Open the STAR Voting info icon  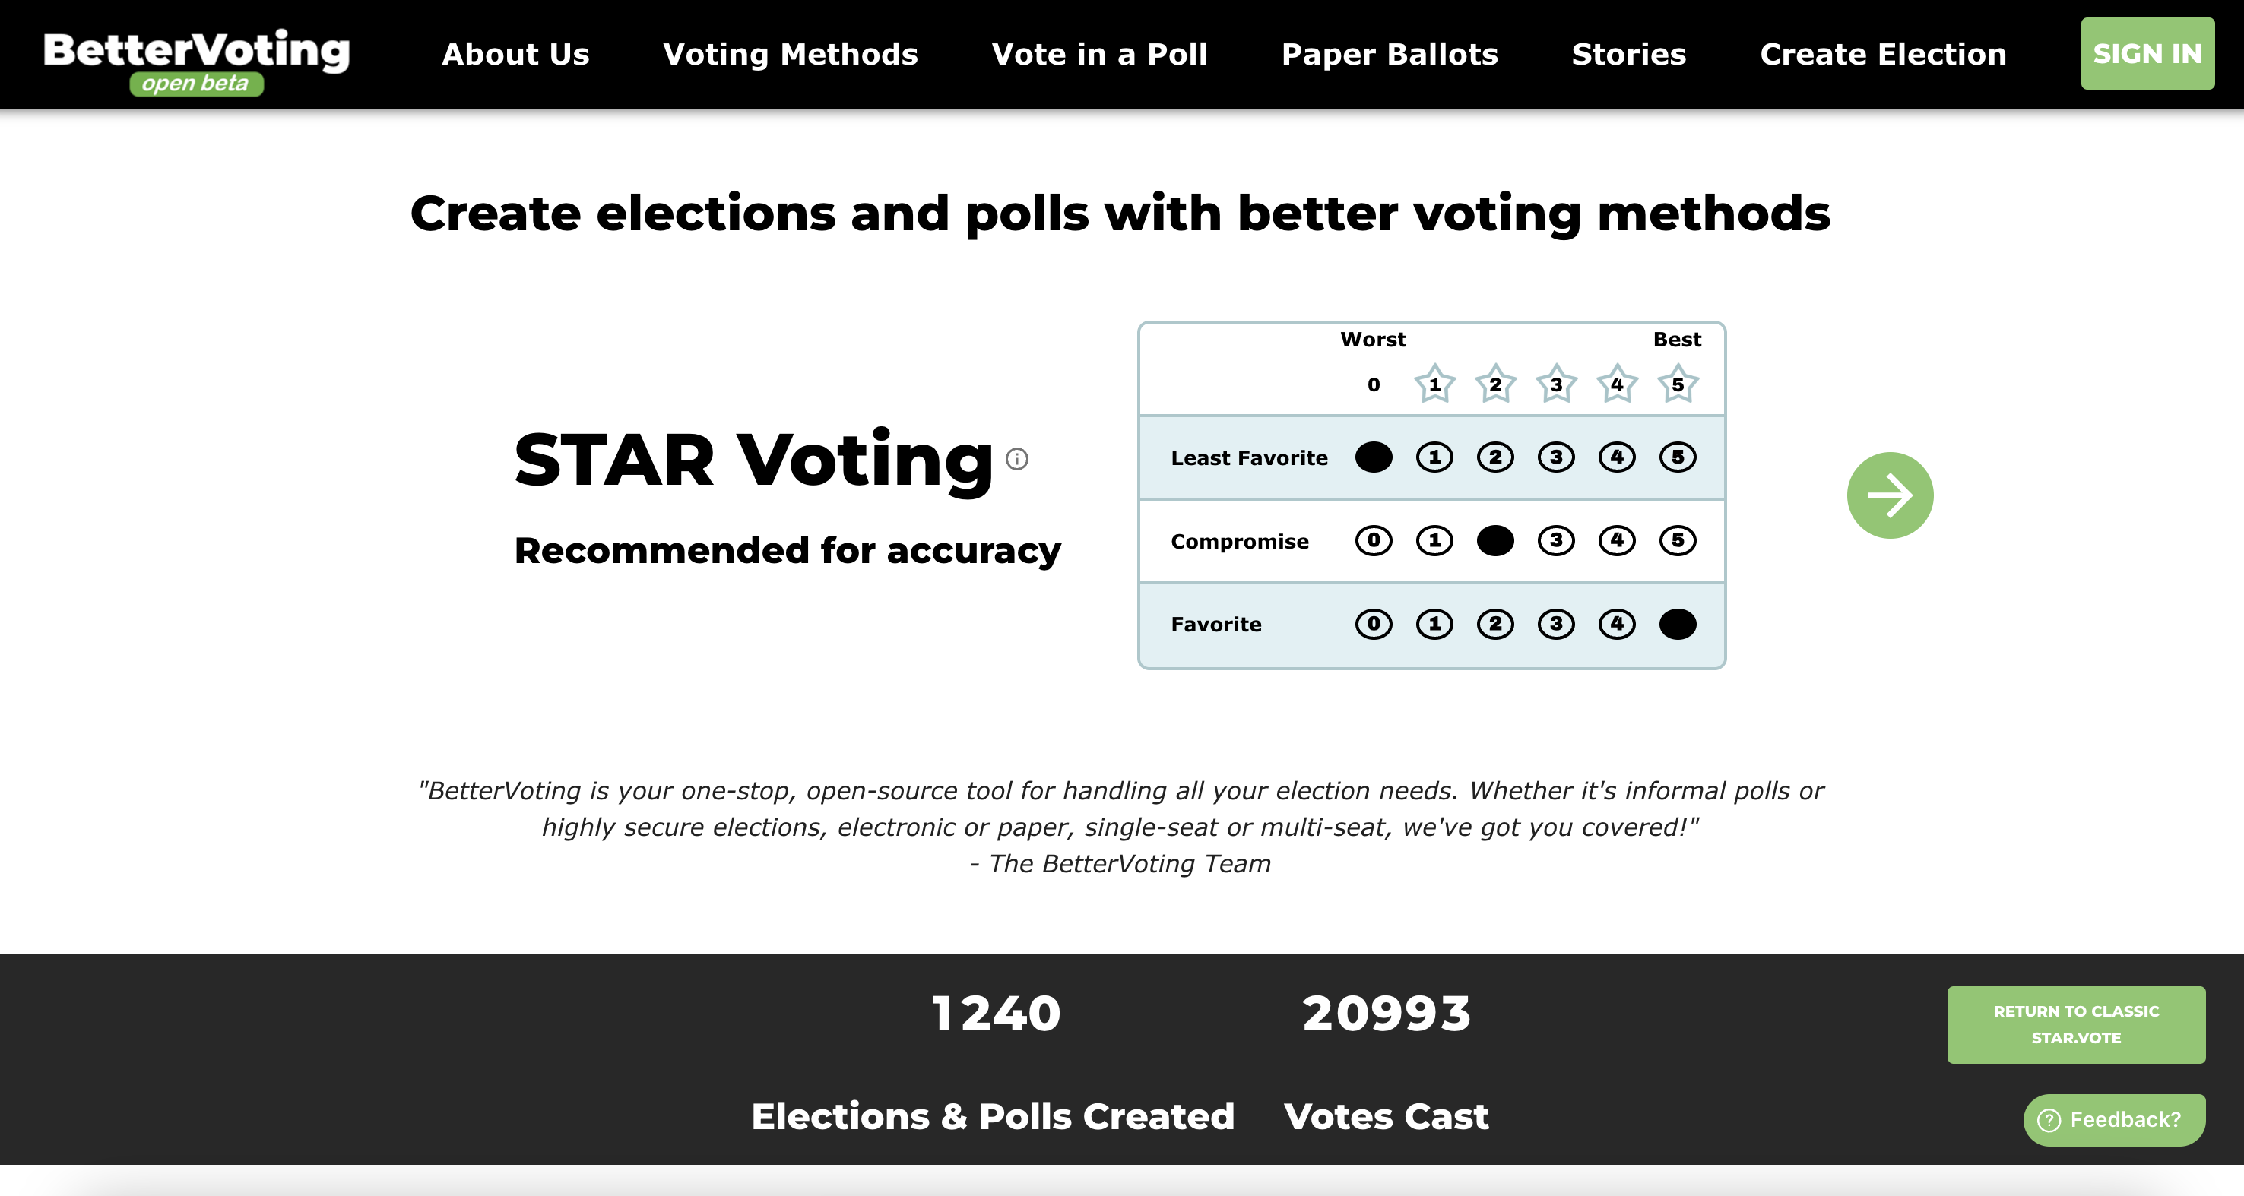1016,459
